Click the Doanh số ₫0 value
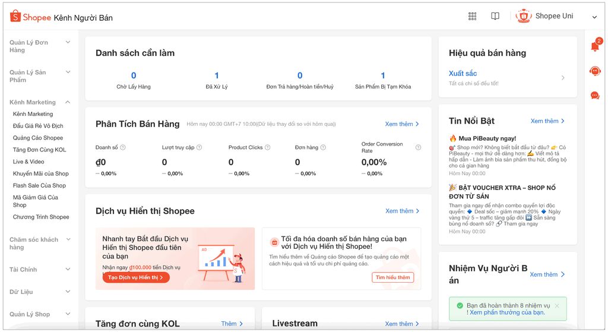Screen dimensions: 608x332 [101, 162]
